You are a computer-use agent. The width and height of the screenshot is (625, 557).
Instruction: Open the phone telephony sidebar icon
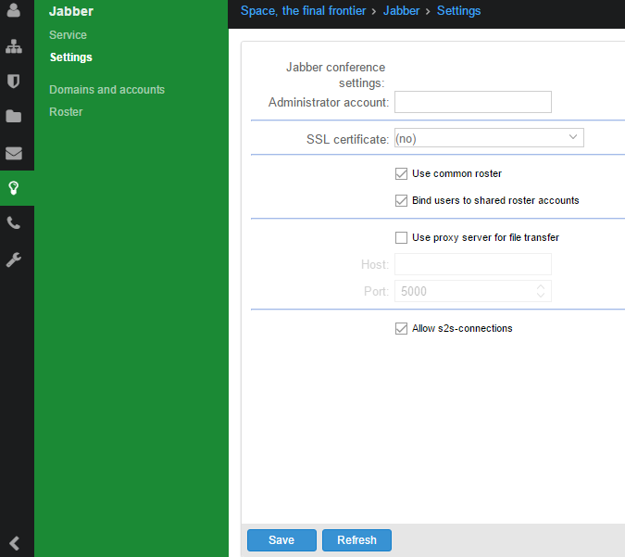pyautogui.click(x=14, y=223)
